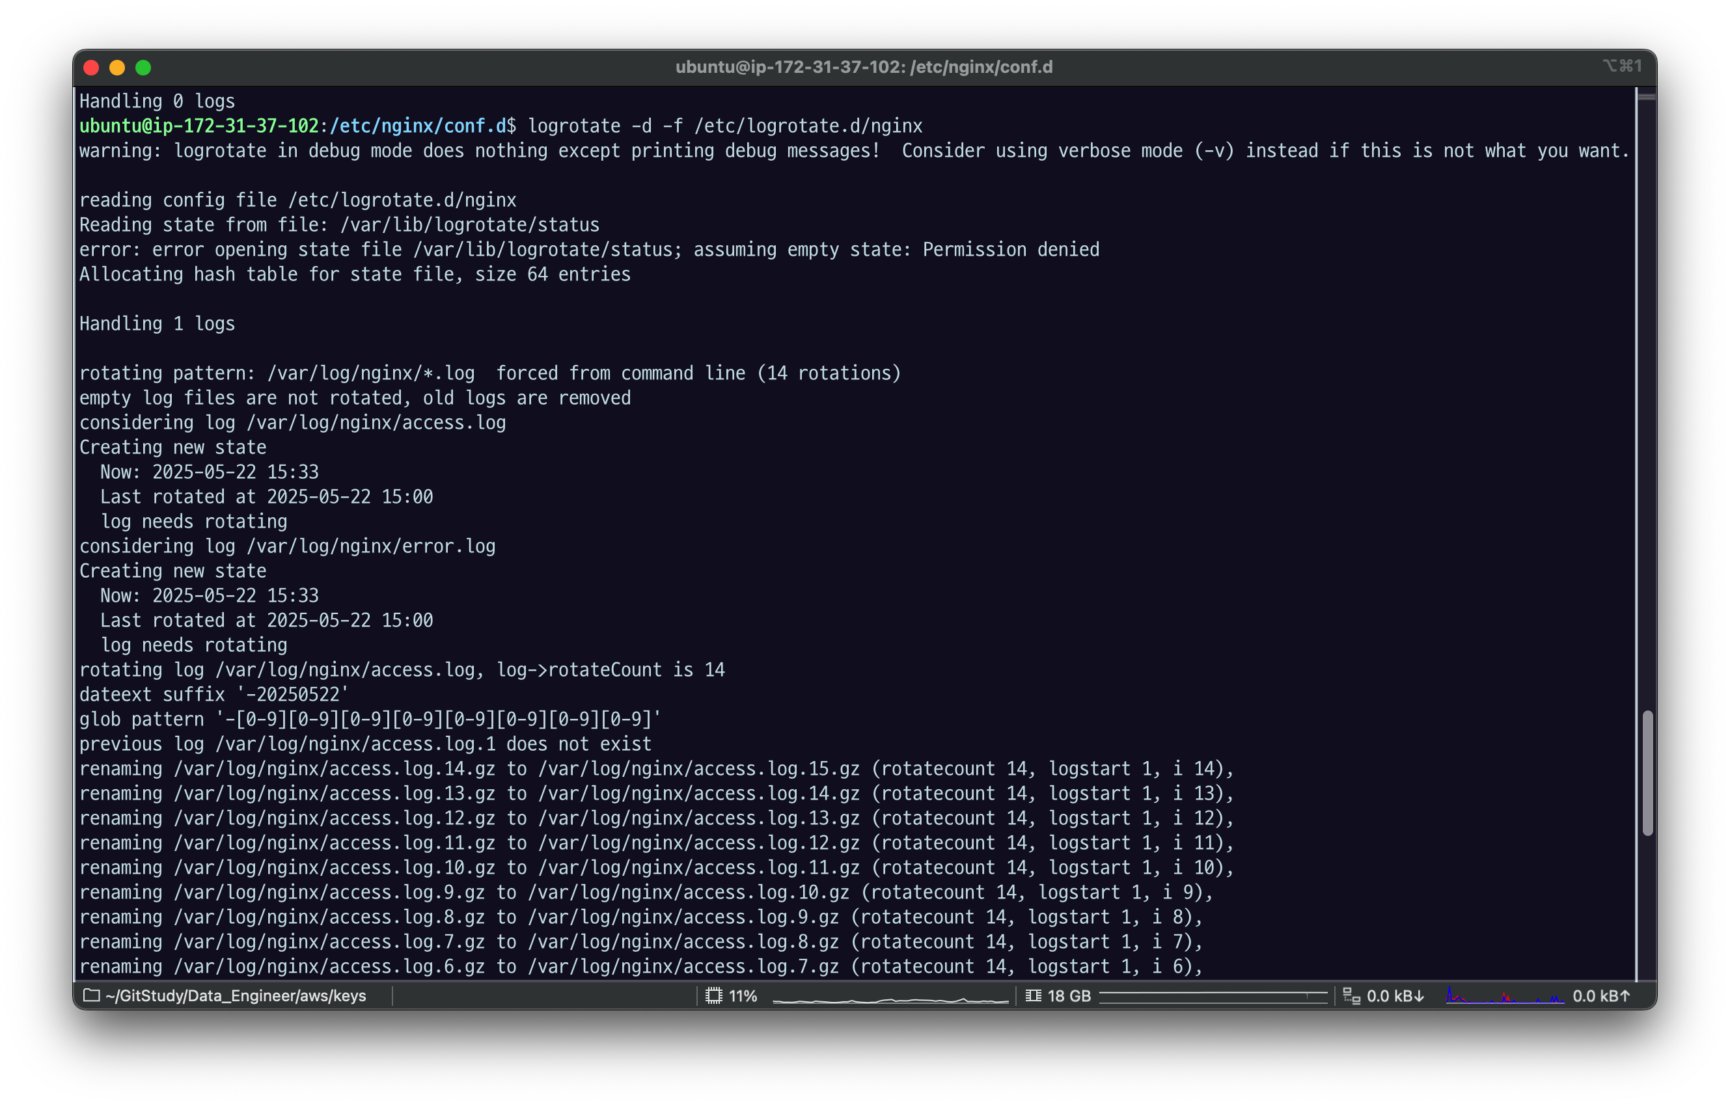Click the 11% CPU utilization label

(x=743, y=995)
